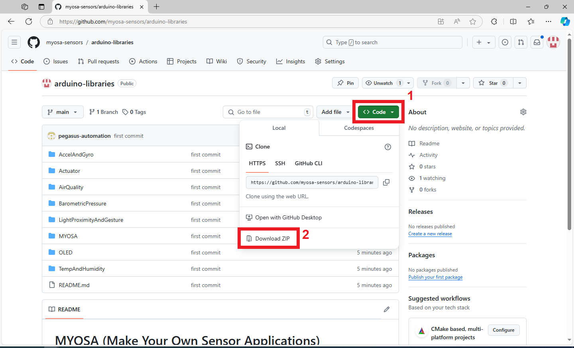Expand the main branch dropdown

tap(63, 112)
